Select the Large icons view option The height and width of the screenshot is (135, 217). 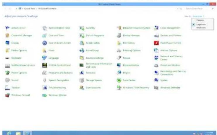tap(201, 24)
